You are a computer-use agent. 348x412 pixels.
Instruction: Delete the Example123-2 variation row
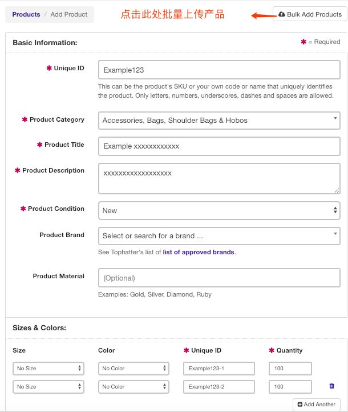(x=332, y=386)
